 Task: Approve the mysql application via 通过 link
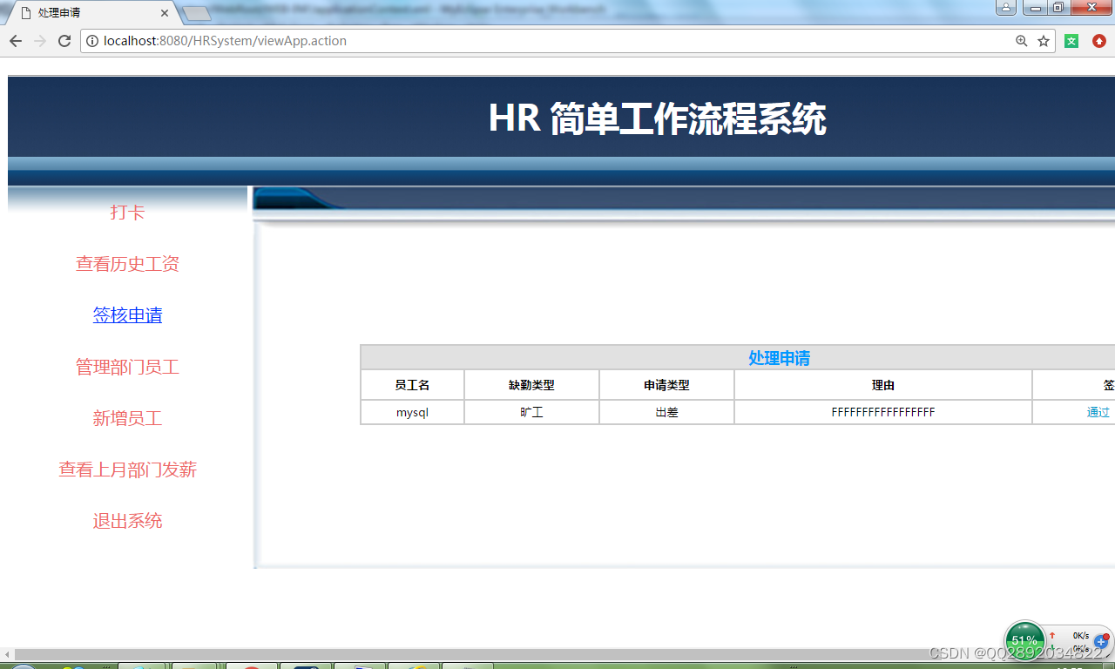[1098, 411]
